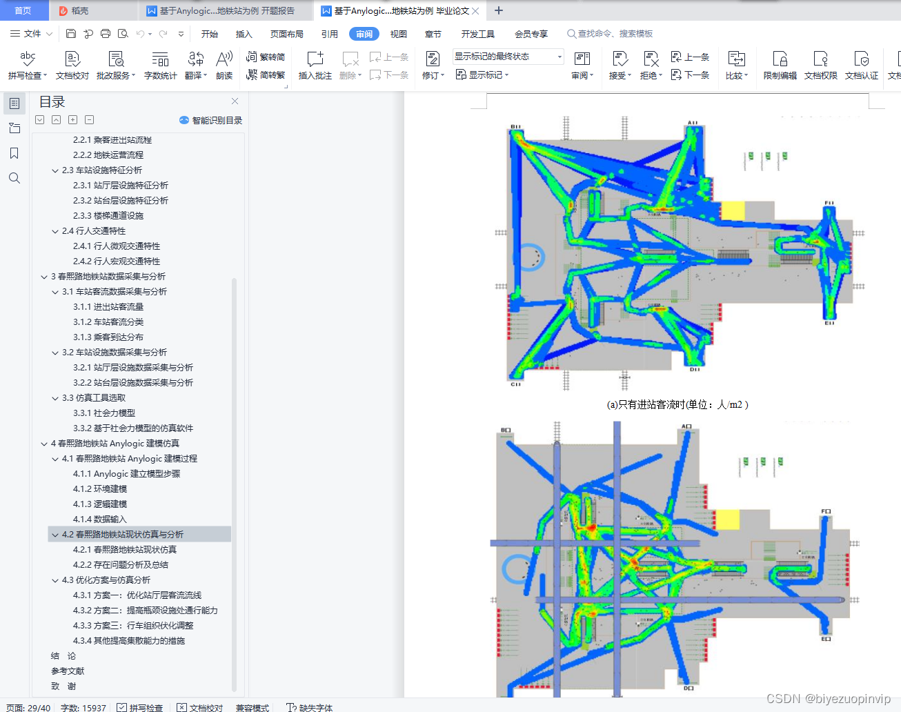This screenshot has width=901, height=712.
Task: Close the 目录 outline panel
Action: coord(235,101)
